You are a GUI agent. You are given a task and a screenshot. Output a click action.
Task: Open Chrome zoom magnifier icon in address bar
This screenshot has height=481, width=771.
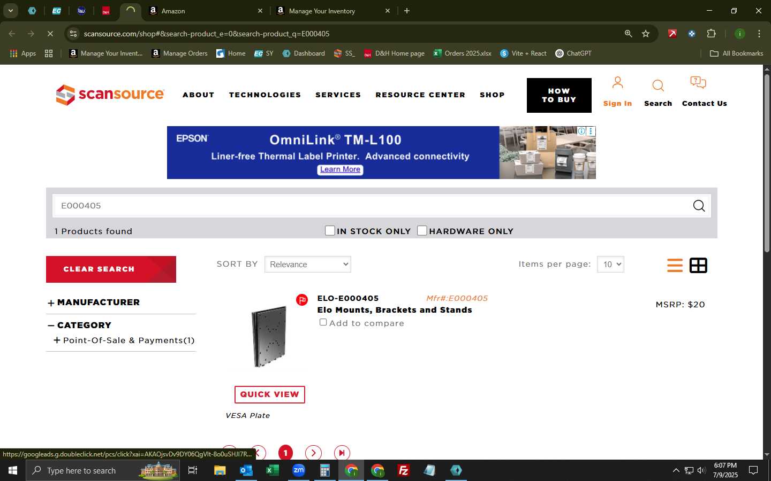pyautogui.click(x=628, y=34)
